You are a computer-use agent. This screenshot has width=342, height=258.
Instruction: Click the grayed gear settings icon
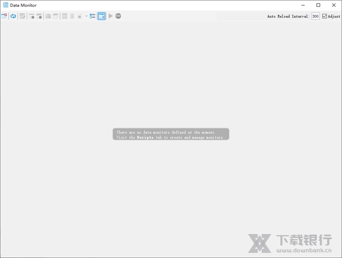[x=80, y=17]
